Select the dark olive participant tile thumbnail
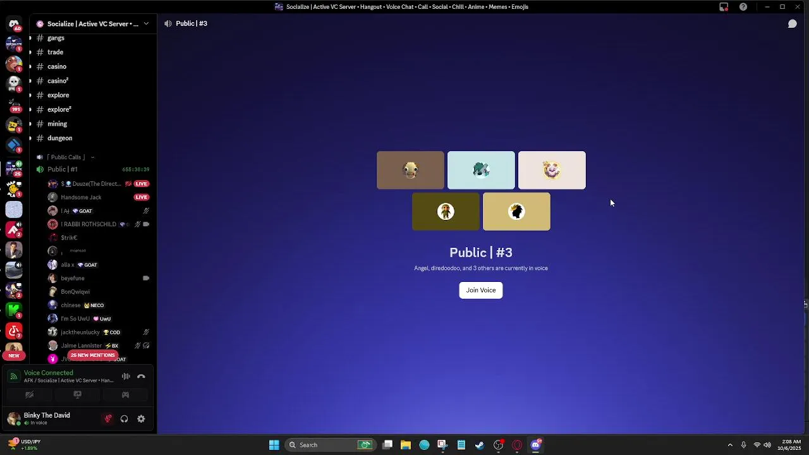Viewport: 809px width, 455px height. pos(446,212)
